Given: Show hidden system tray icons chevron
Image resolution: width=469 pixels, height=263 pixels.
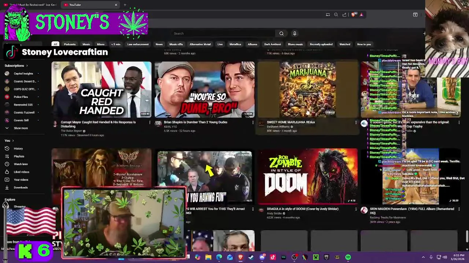Looking at the screenshot, I should (423, 258).
